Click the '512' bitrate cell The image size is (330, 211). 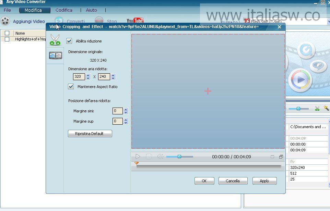(308, 173)
